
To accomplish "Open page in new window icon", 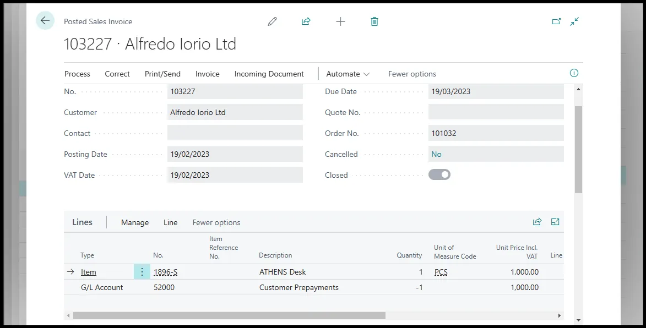I will click(556, 21).
